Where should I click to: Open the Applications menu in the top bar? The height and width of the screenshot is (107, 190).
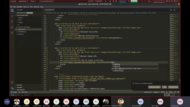point(23,1)
